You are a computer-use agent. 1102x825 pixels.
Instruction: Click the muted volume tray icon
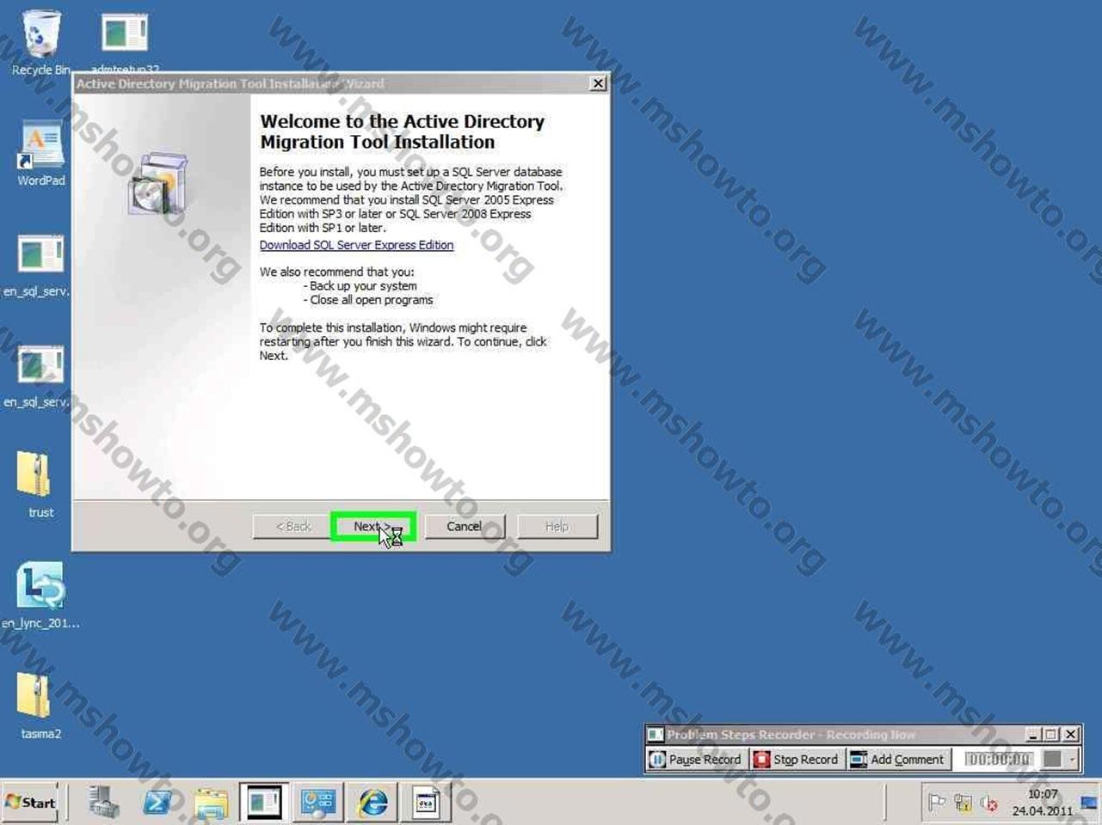(x=988, y=804)
